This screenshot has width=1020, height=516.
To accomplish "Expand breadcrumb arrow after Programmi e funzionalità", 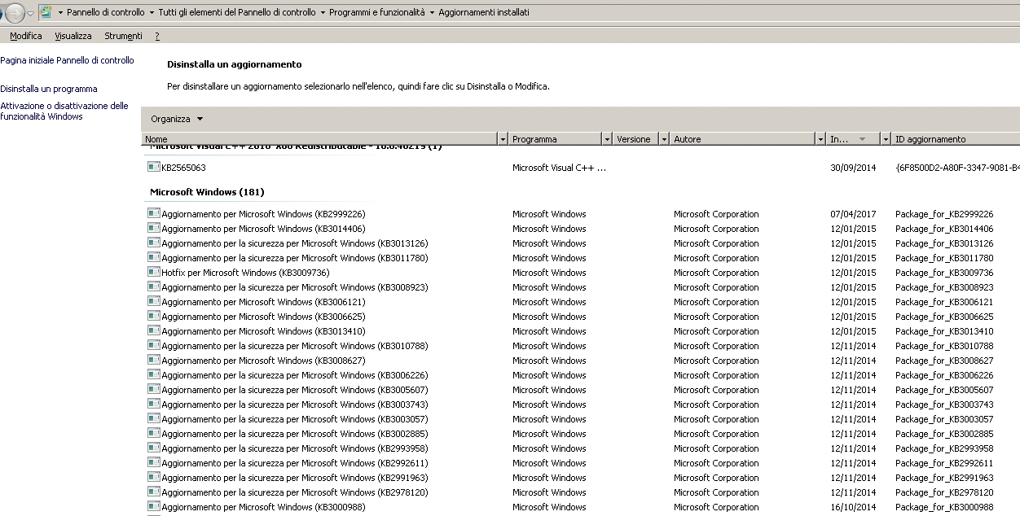I will pyautogui.click(x=432, y=12).
